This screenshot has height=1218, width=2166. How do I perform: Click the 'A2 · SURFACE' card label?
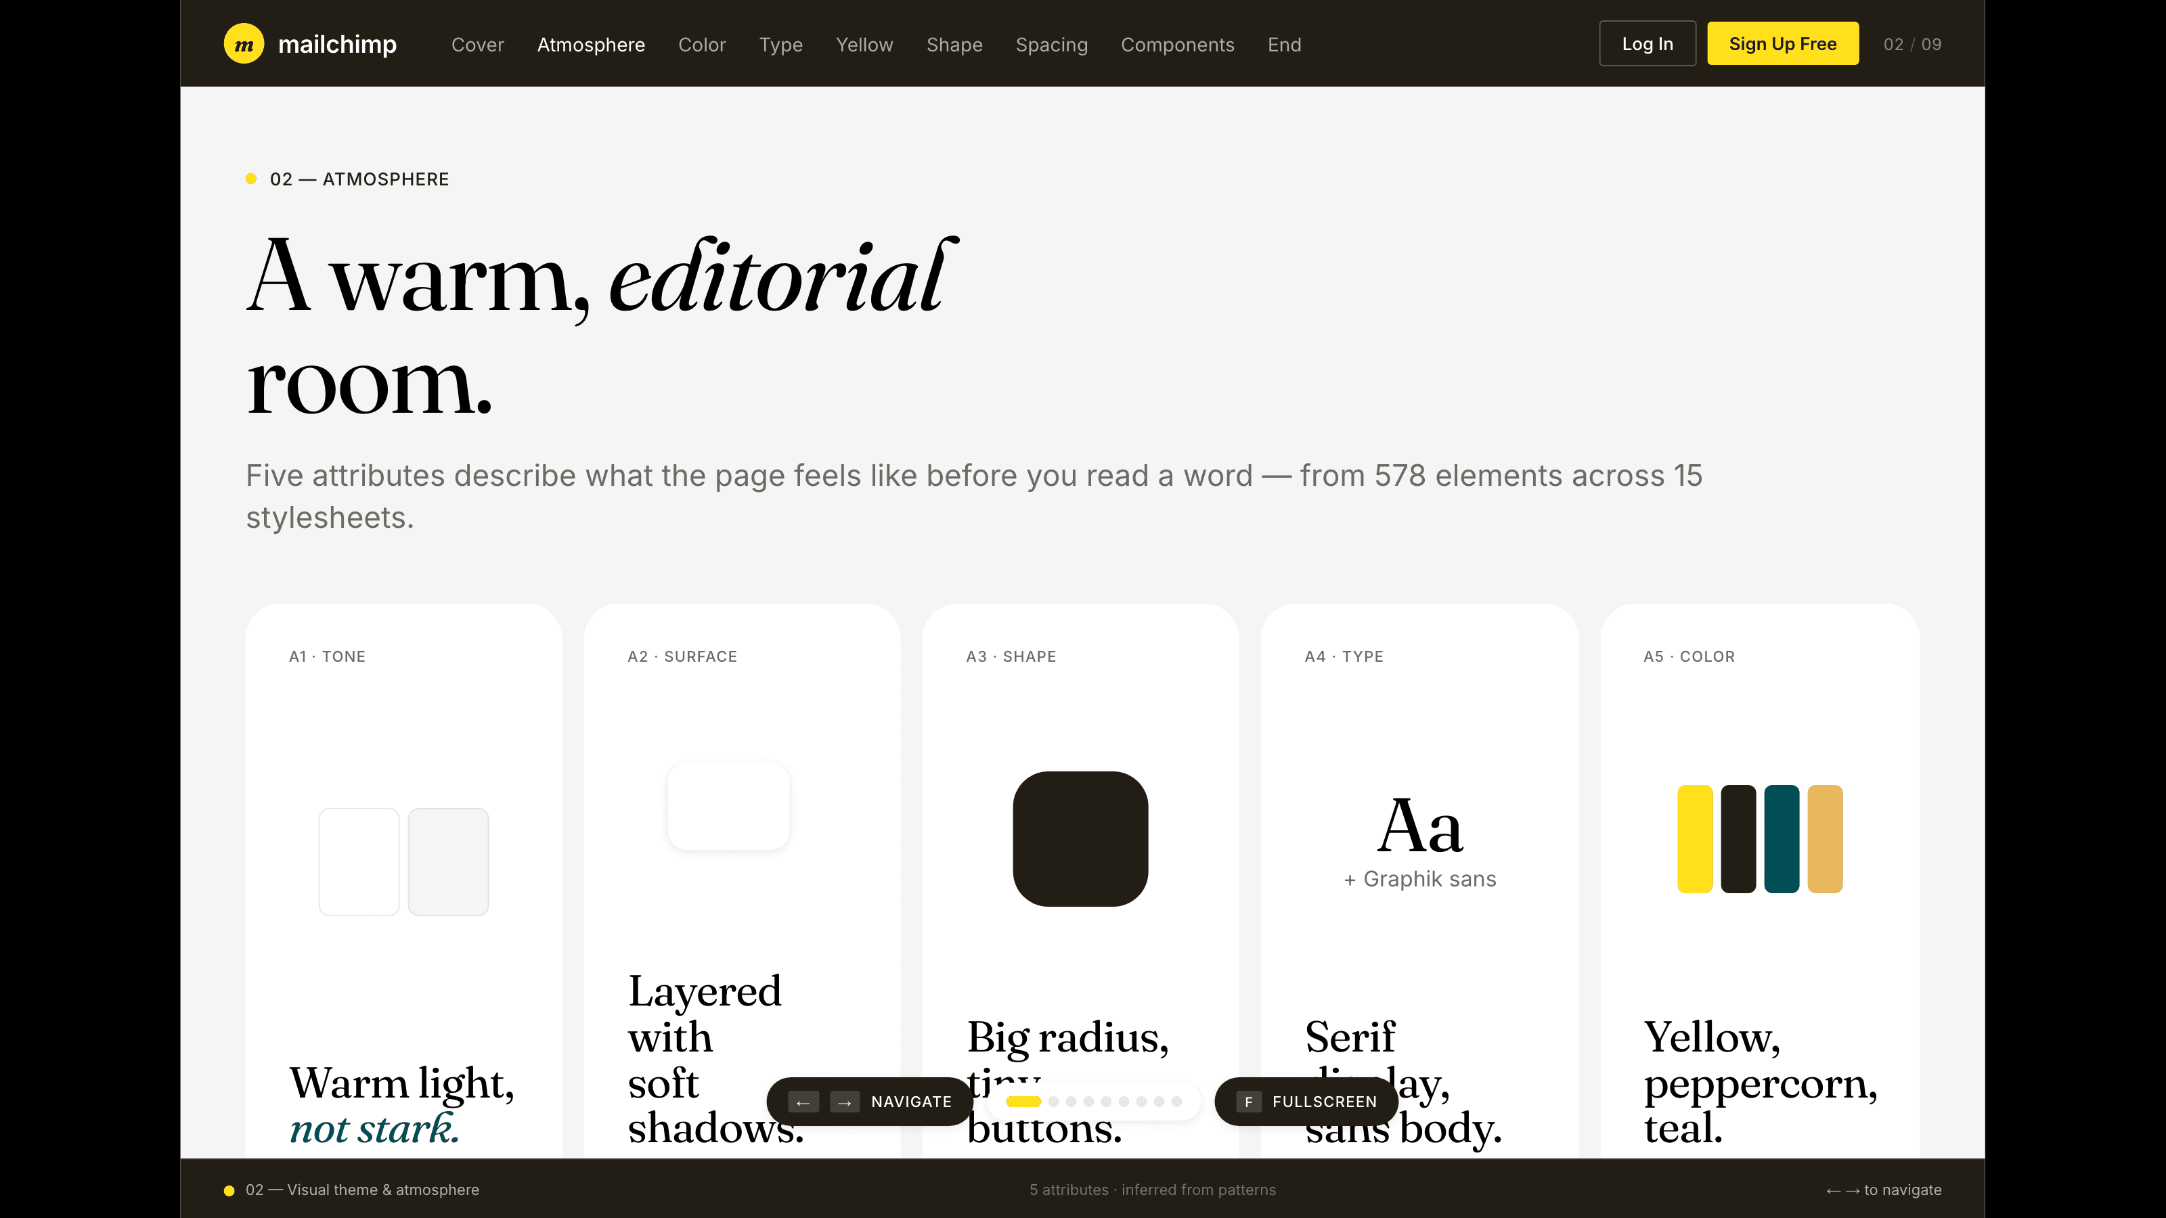tap(682, 656)
